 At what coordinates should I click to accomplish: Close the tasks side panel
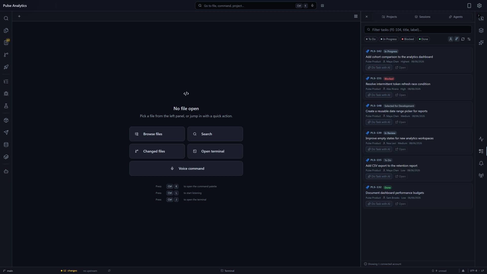pos(367,17)
